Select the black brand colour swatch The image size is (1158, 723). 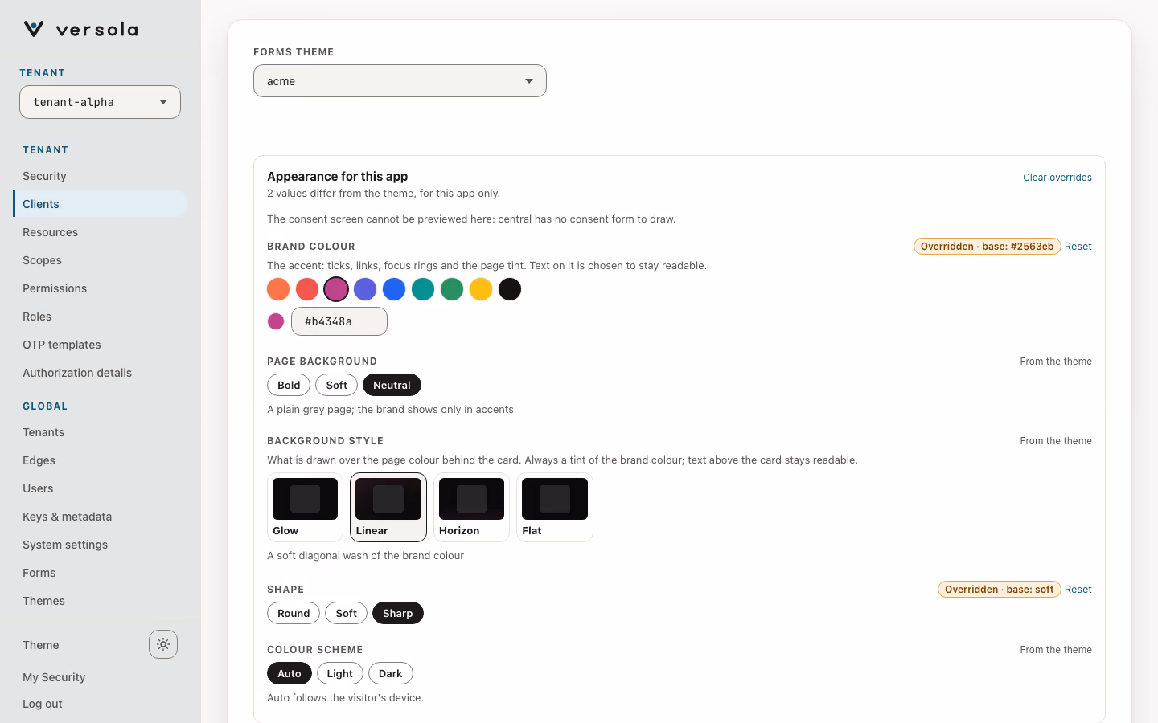click(x=510, y=289)
